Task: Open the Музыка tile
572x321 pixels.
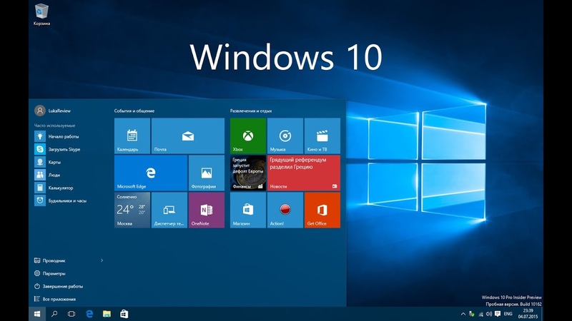Action: tap(285, 136)
